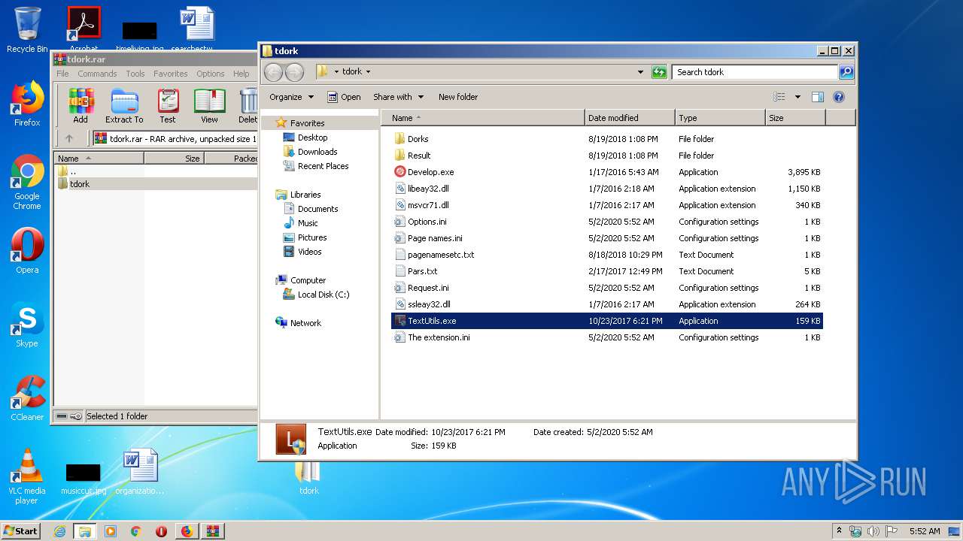
Task: Open Skype desktop shortcut
Action: [27, 325]
